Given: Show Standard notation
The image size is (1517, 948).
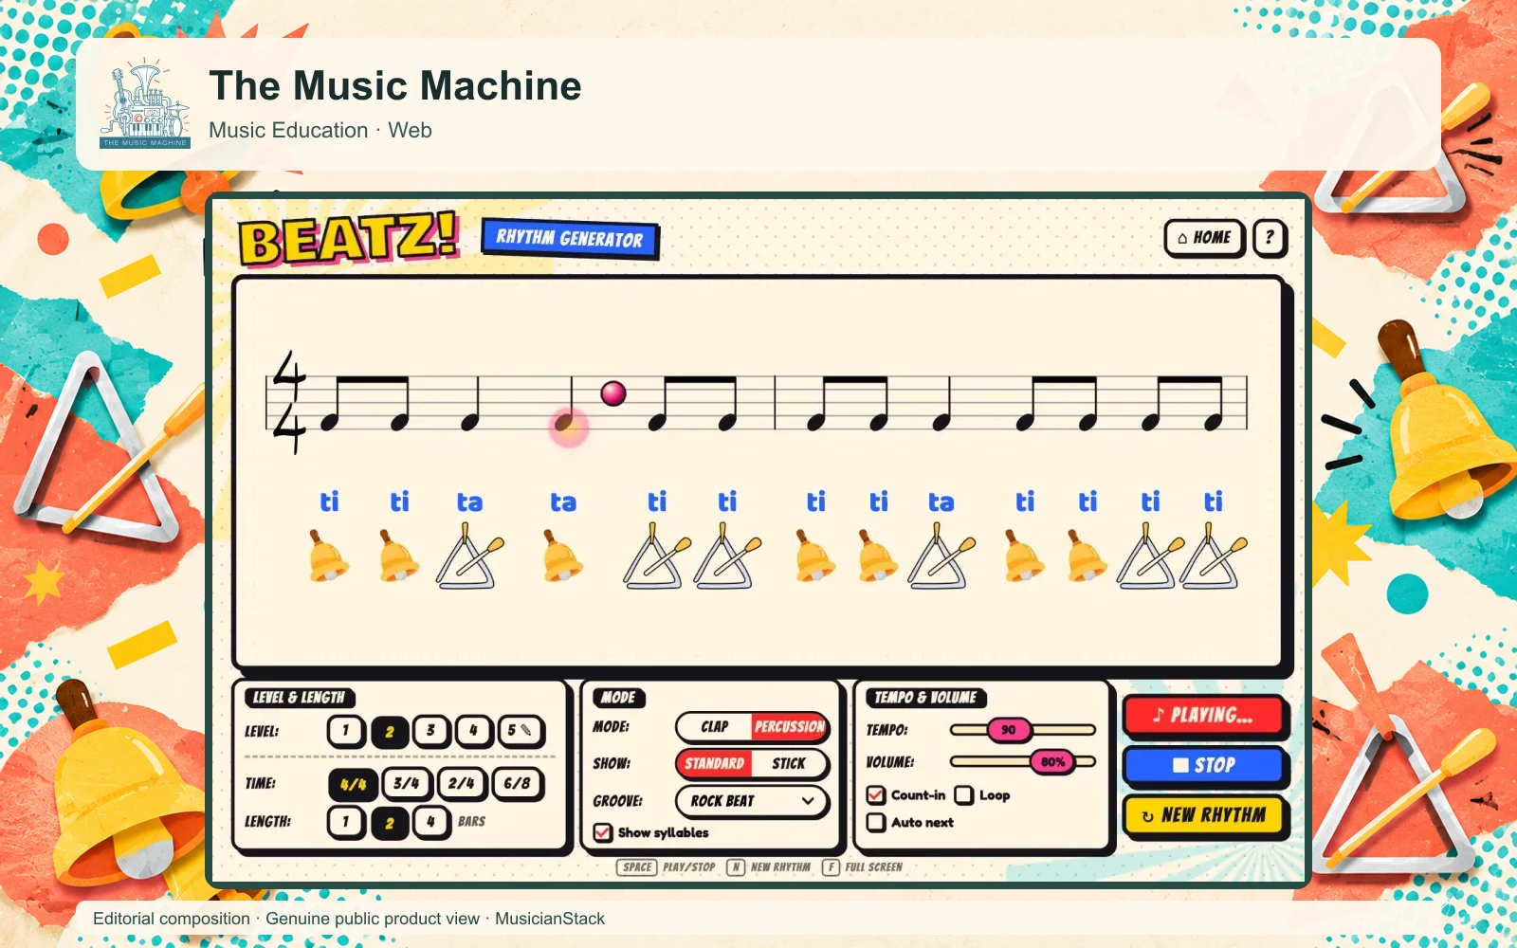Looking at the screenshot, I should [x=715, y=764].
